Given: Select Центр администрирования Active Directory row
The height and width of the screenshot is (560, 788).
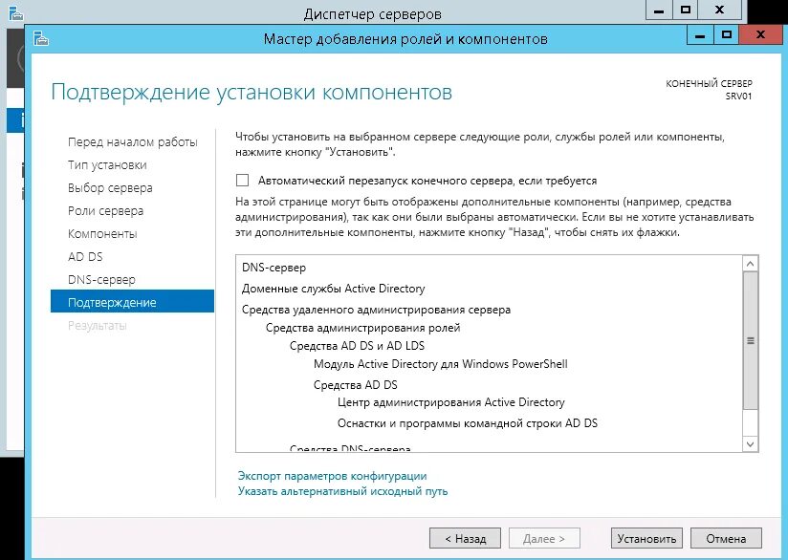Looking at the screenshot, I should pos(450,401).
